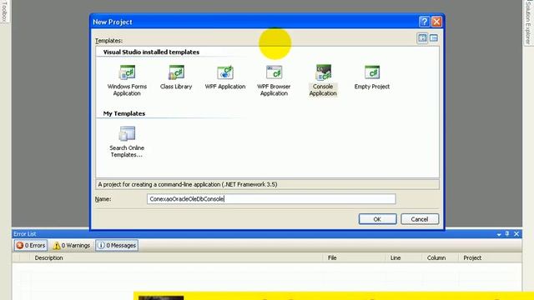Close the Error List panel
The height and width of the screenshot is (300, 534).
516,234
